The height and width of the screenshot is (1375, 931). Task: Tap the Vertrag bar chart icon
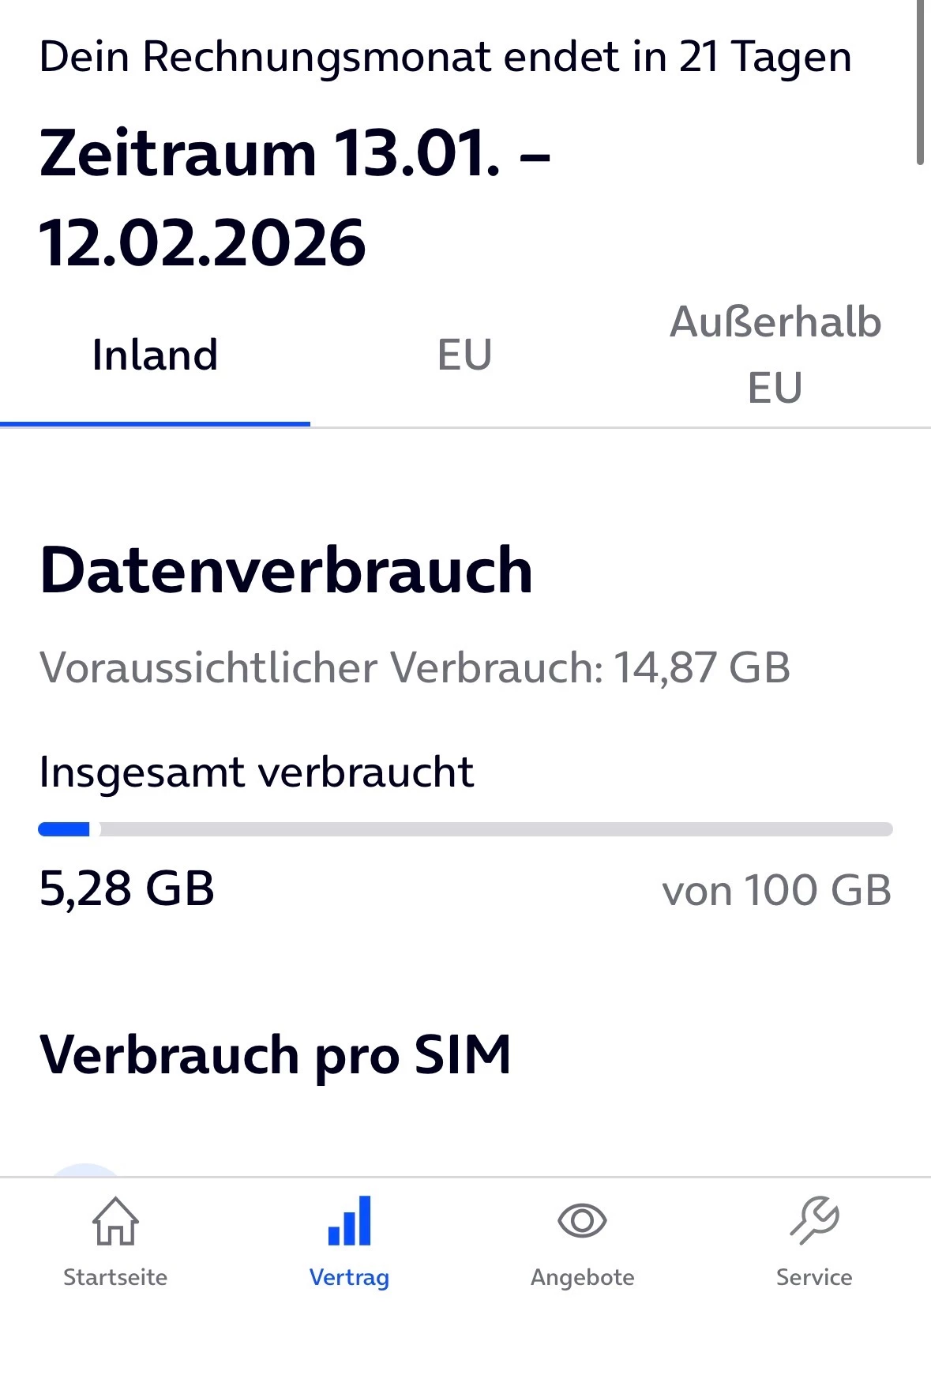point(349,1221)
